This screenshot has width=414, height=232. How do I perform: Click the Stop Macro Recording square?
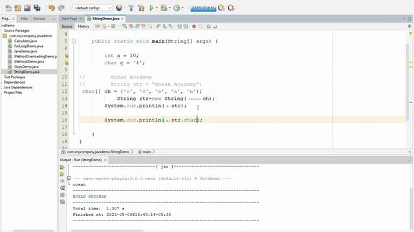(x=201, y=26)
